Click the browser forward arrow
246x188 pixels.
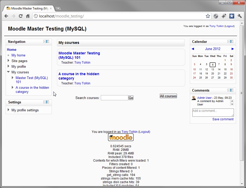coord(14,16)
